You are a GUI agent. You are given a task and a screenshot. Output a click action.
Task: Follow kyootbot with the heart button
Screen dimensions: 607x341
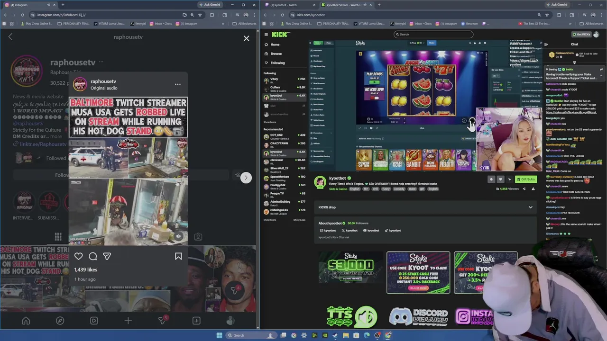(500, 179)
